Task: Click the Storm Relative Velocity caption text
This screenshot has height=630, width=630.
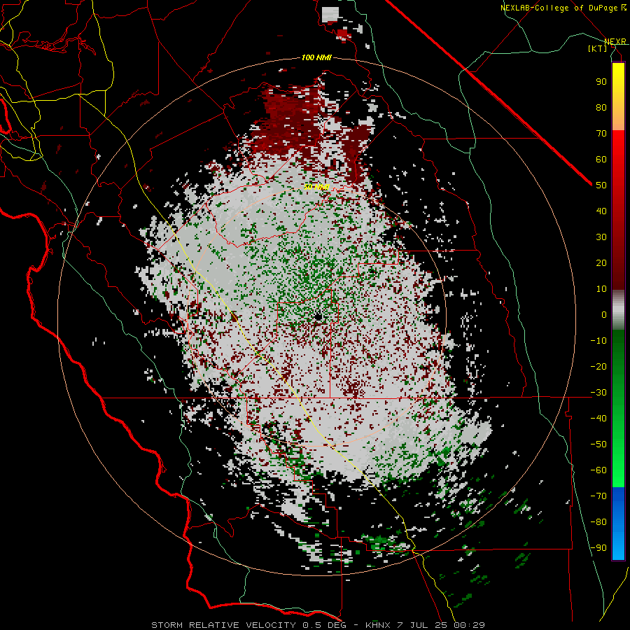Action: (318, 625)
